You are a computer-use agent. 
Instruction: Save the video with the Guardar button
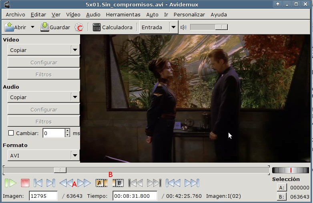55,27
